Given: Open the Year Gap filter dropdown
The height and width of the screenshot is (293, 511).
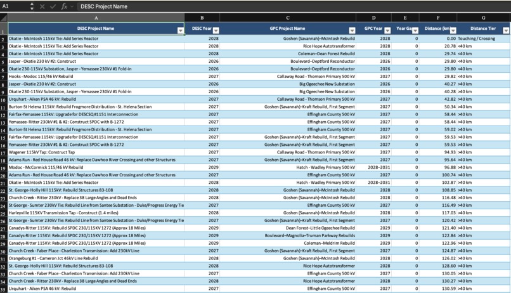Looking at the screenshot, I should [415, 30].
